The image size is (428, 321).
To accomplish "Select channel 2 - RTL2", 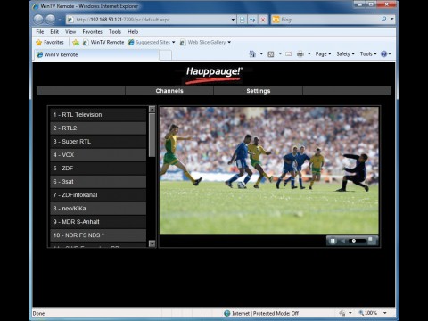I will [98, 128].
